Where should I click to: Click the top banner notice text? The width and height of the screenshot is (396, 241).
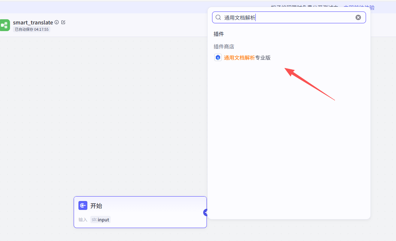tap(303, 7)
